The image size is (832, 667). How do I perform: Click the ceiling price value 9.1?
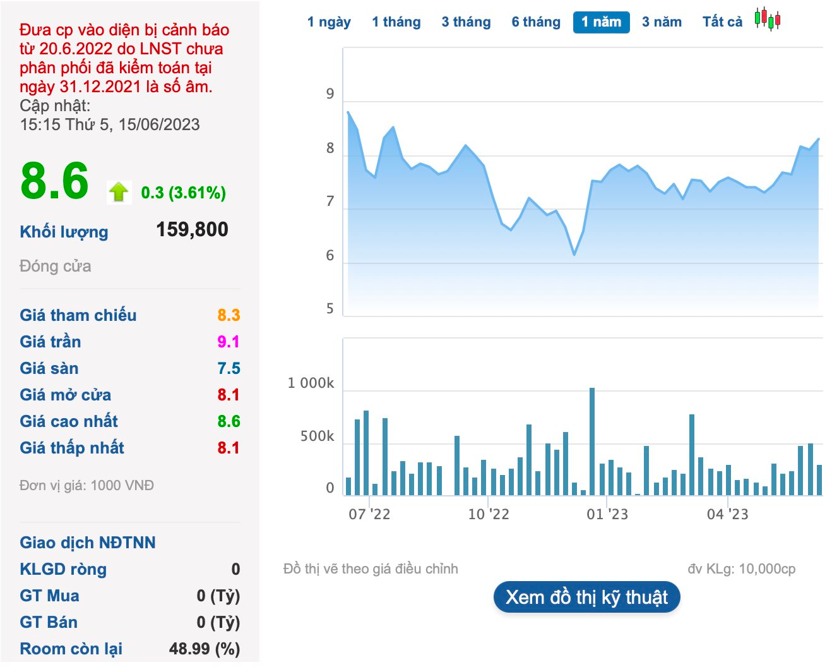click(229, 342)
